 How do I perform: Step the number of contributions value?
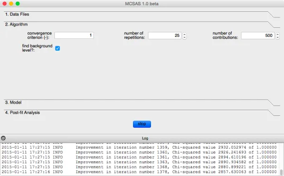click(277, 35)
